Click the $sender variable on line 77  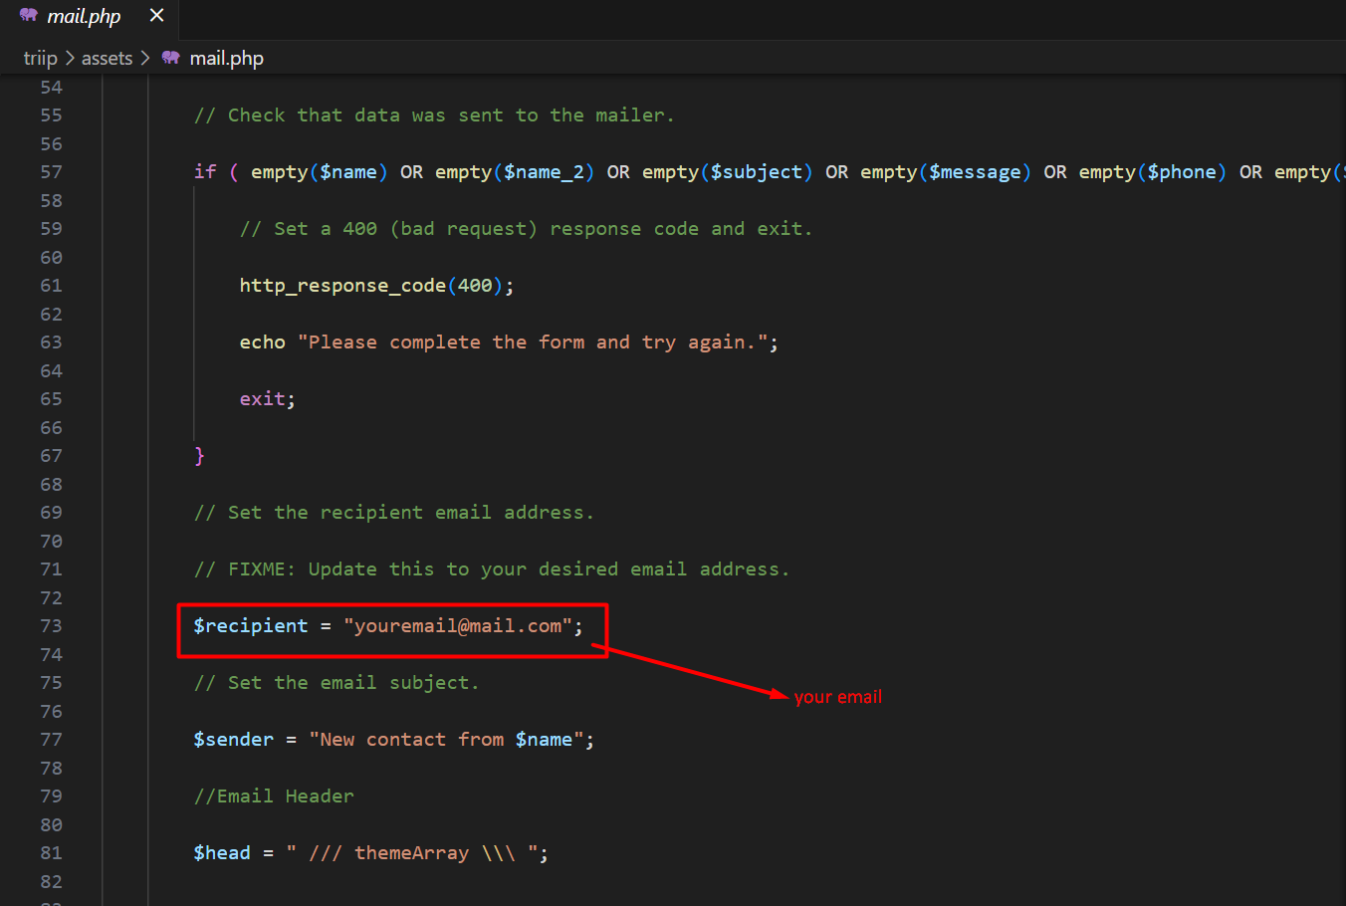[x=233, y=740]
